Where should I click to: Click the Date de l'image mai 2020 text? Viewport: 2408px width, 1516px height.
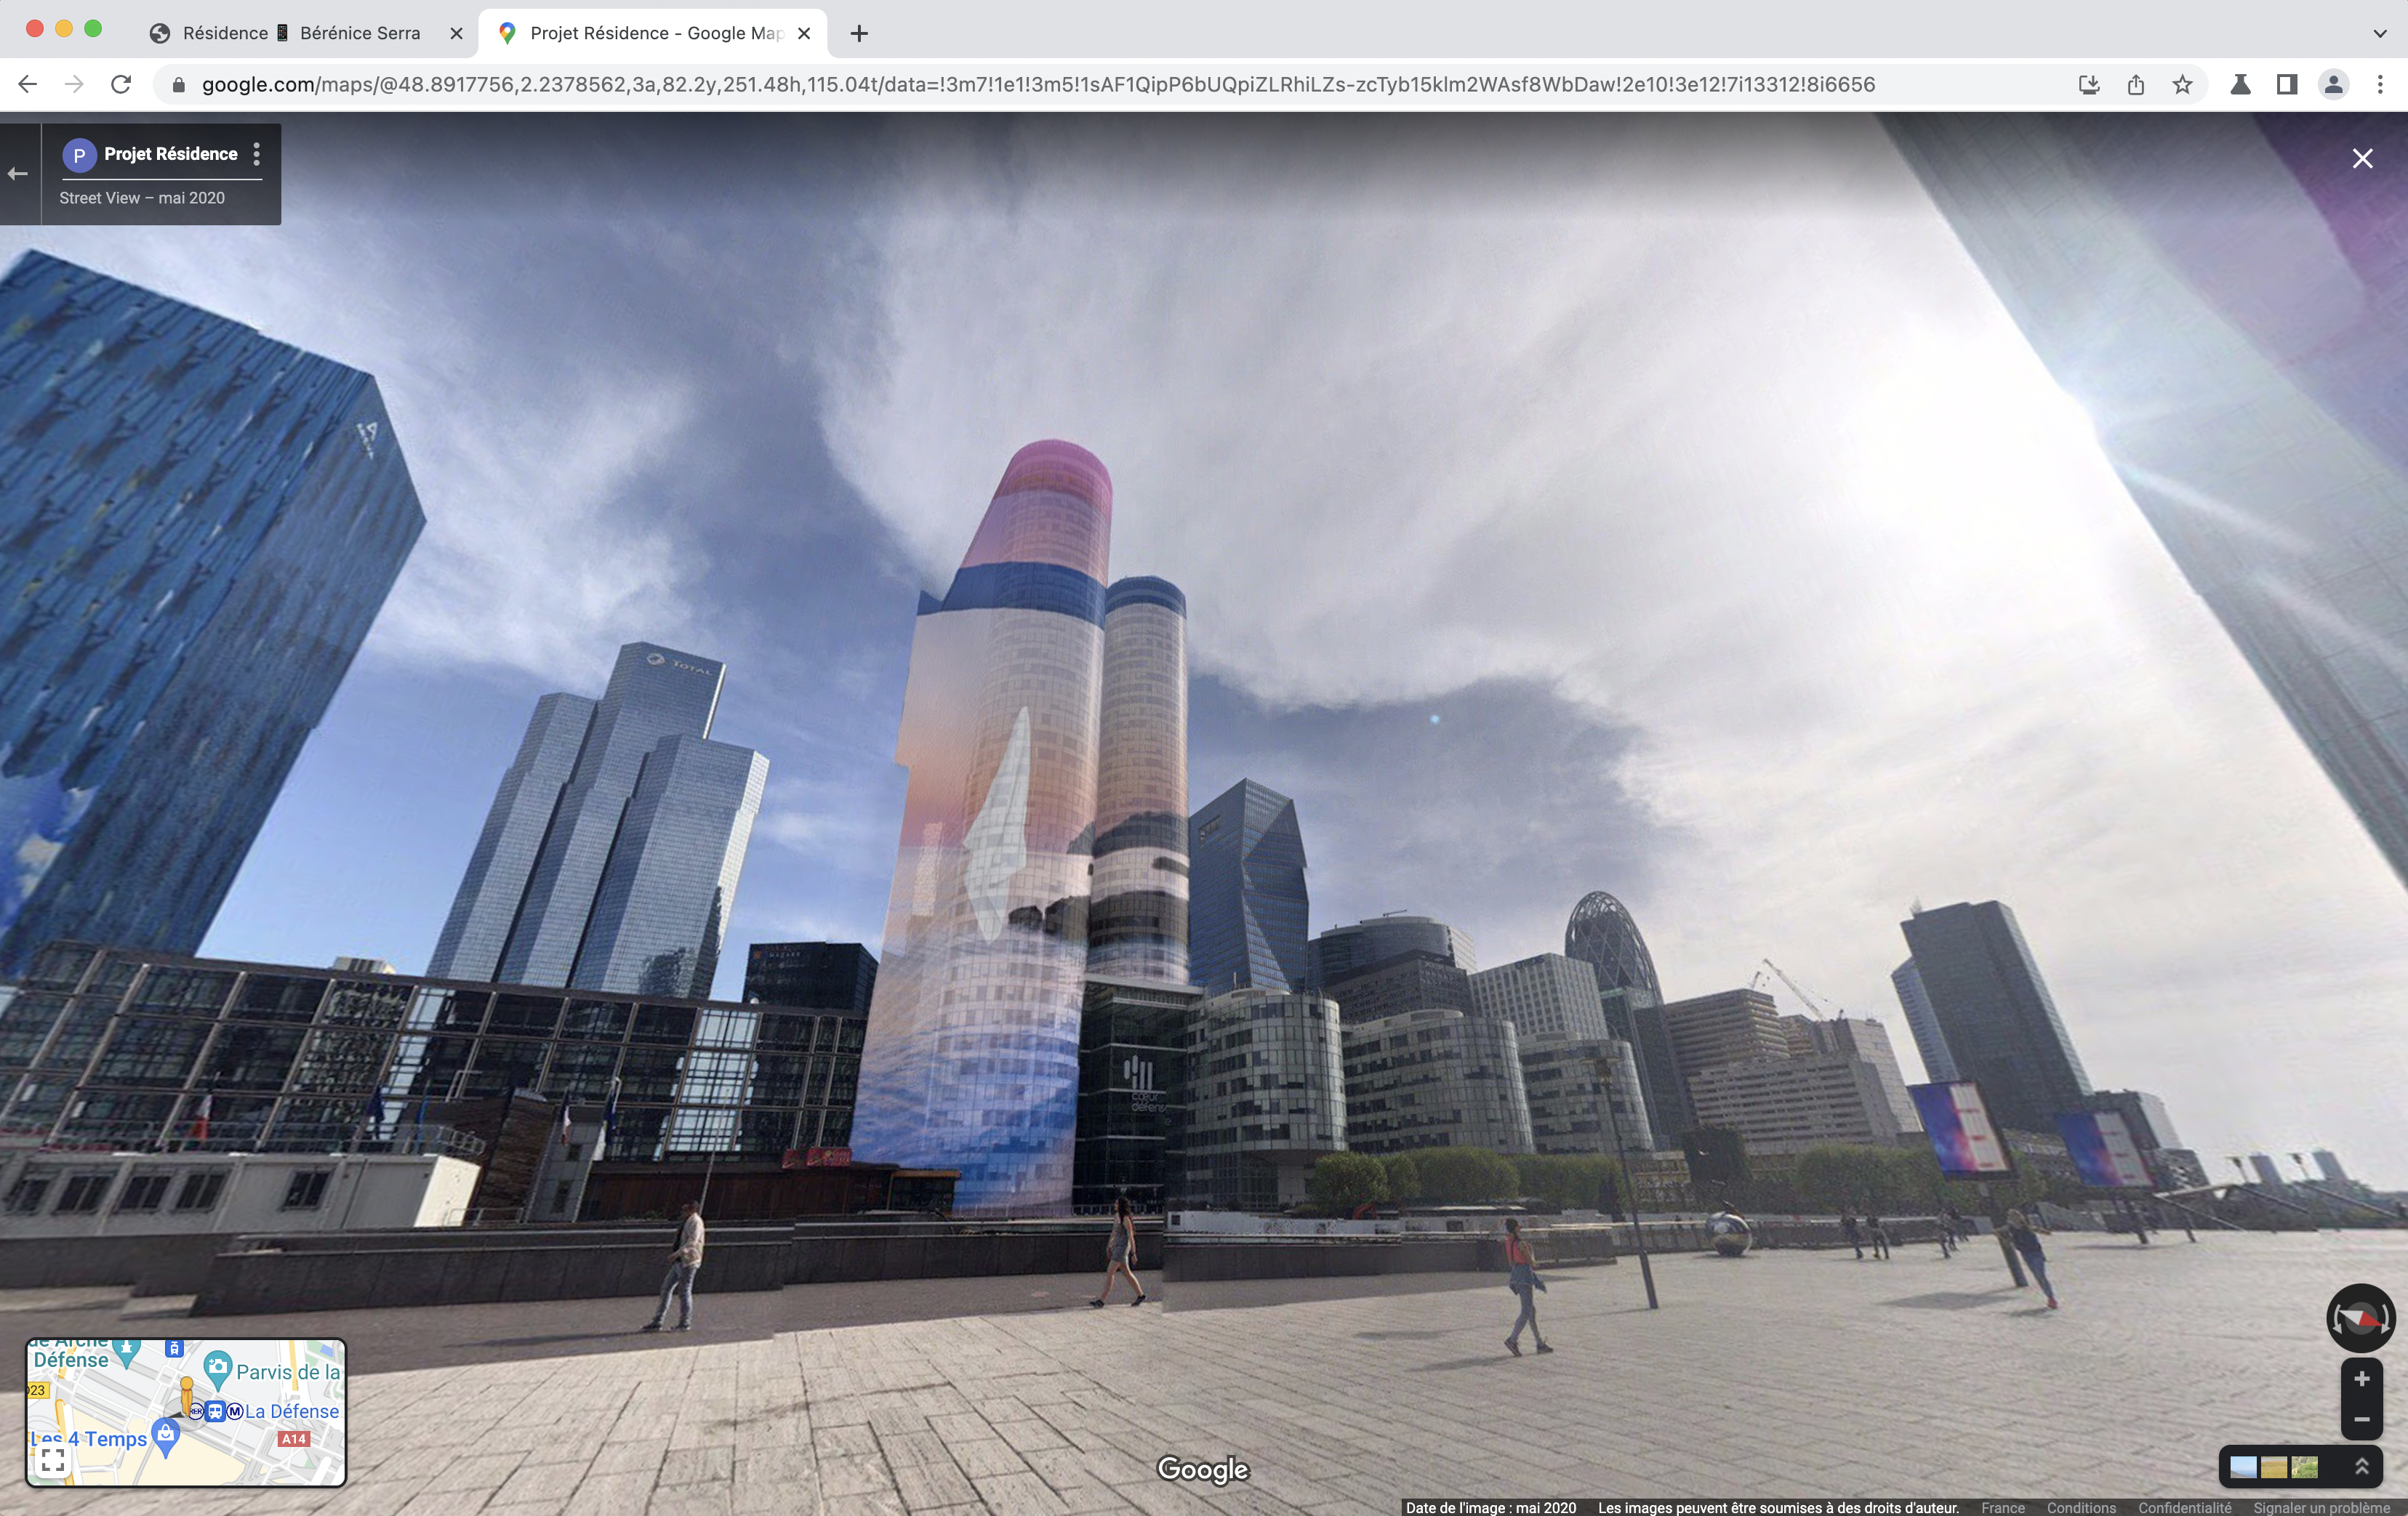coord(1490,1507)
